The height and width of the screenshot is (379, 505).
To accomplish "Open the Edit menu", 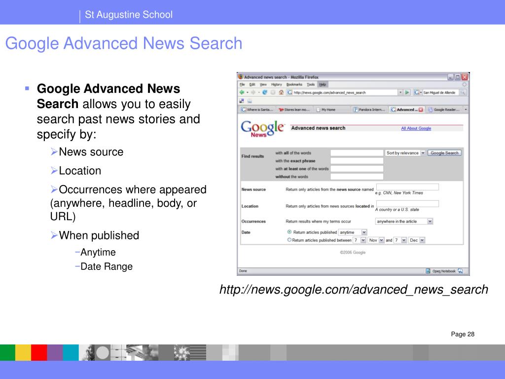I will click(252, 84).
